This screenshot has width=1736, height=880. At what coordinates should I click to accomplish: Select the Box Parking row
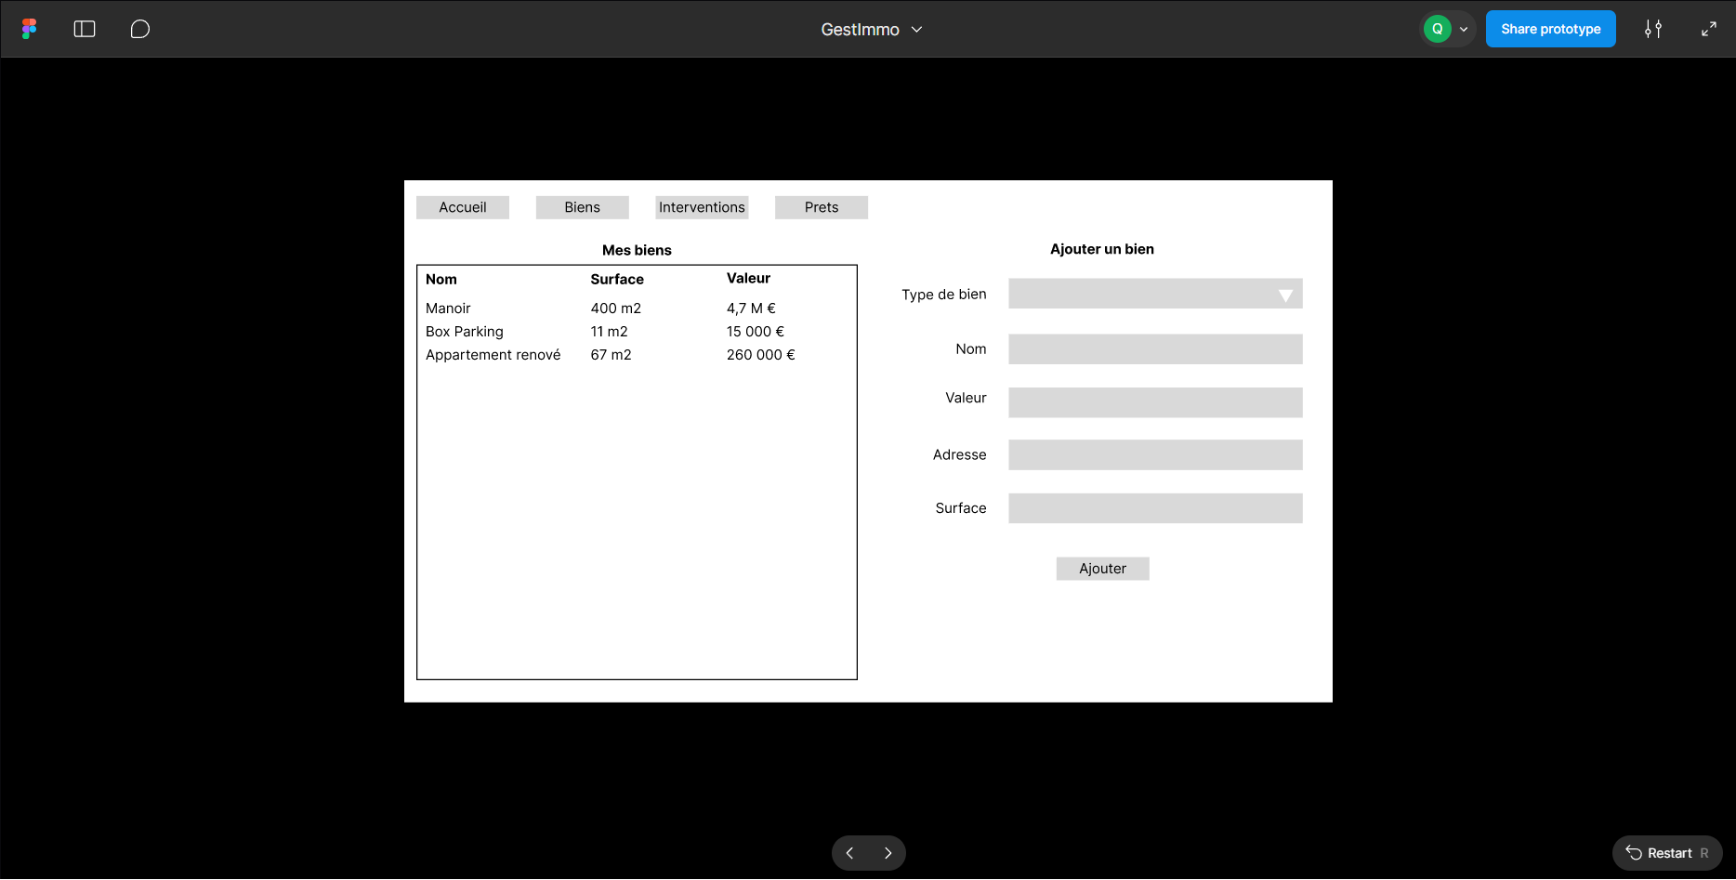pos(465,332)
